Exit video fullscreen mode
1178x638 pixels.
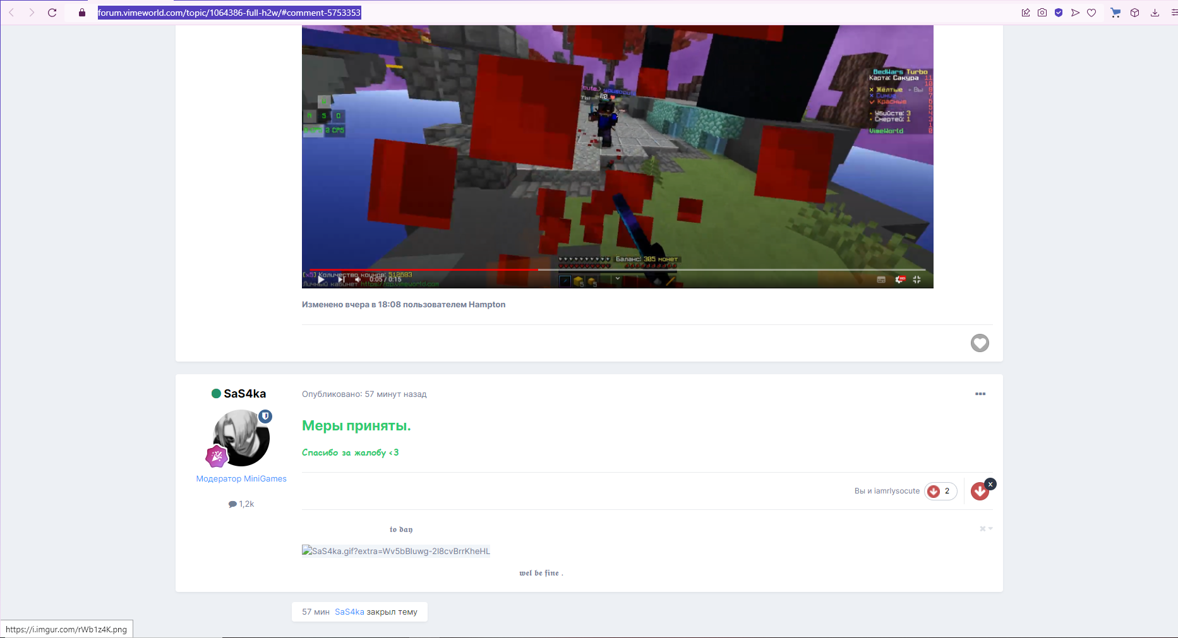pos(917,280)
